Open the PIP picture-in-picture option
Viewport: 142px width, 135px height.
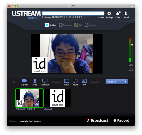84,82
